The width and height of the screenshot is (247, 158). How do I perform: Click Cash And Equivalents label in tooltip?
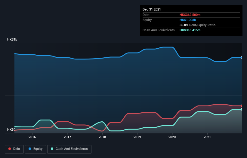159,30
